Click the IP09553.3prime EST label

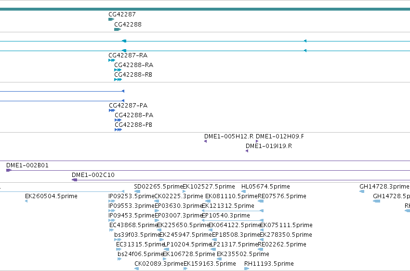click(131, 206)
